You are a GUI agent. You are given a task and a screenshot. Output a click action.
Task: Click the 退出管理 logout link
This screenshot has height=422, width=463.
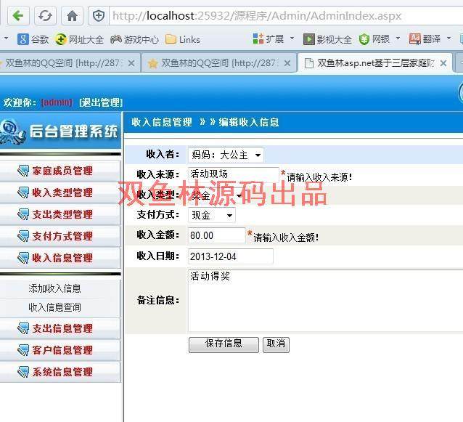(101, 102)
